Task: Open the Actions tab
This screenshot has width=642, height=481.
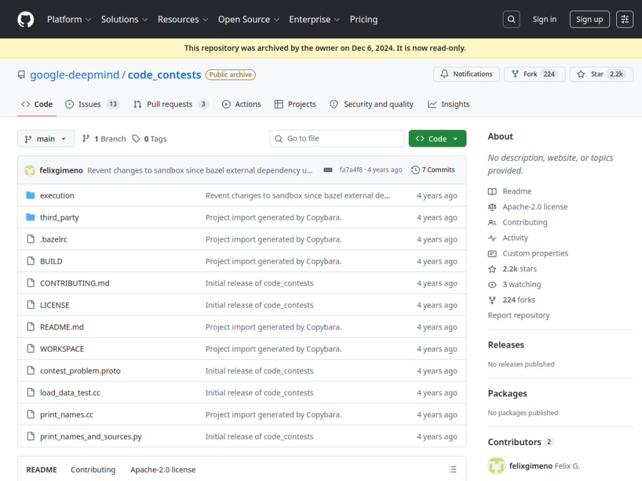Action: [x=241, y=105]
